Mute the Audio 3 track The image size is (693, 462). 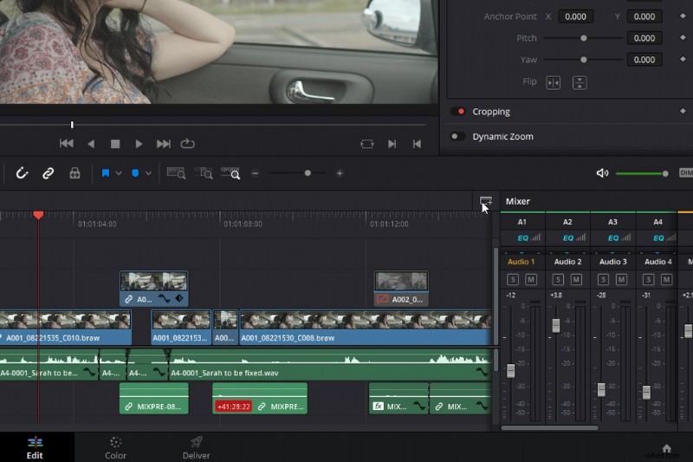(621, 279)
